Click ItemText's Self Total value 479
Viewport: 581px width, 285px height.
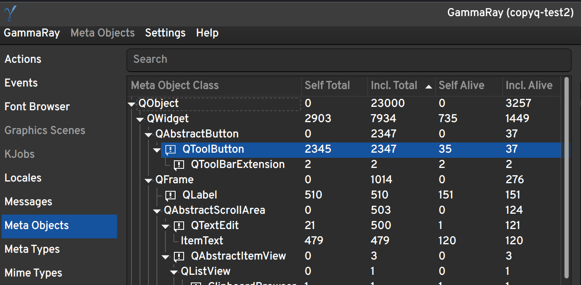pos(314,241)
